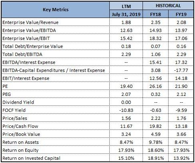Image resolution: width=195 pixels, height=163 pixels.
Task: Select the Dividend Yield LTM value 0.00
Action: click(126, 102)
